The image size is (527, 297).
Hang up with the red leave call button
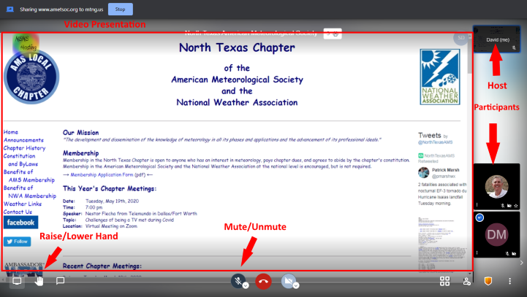[x=263, y=281]
